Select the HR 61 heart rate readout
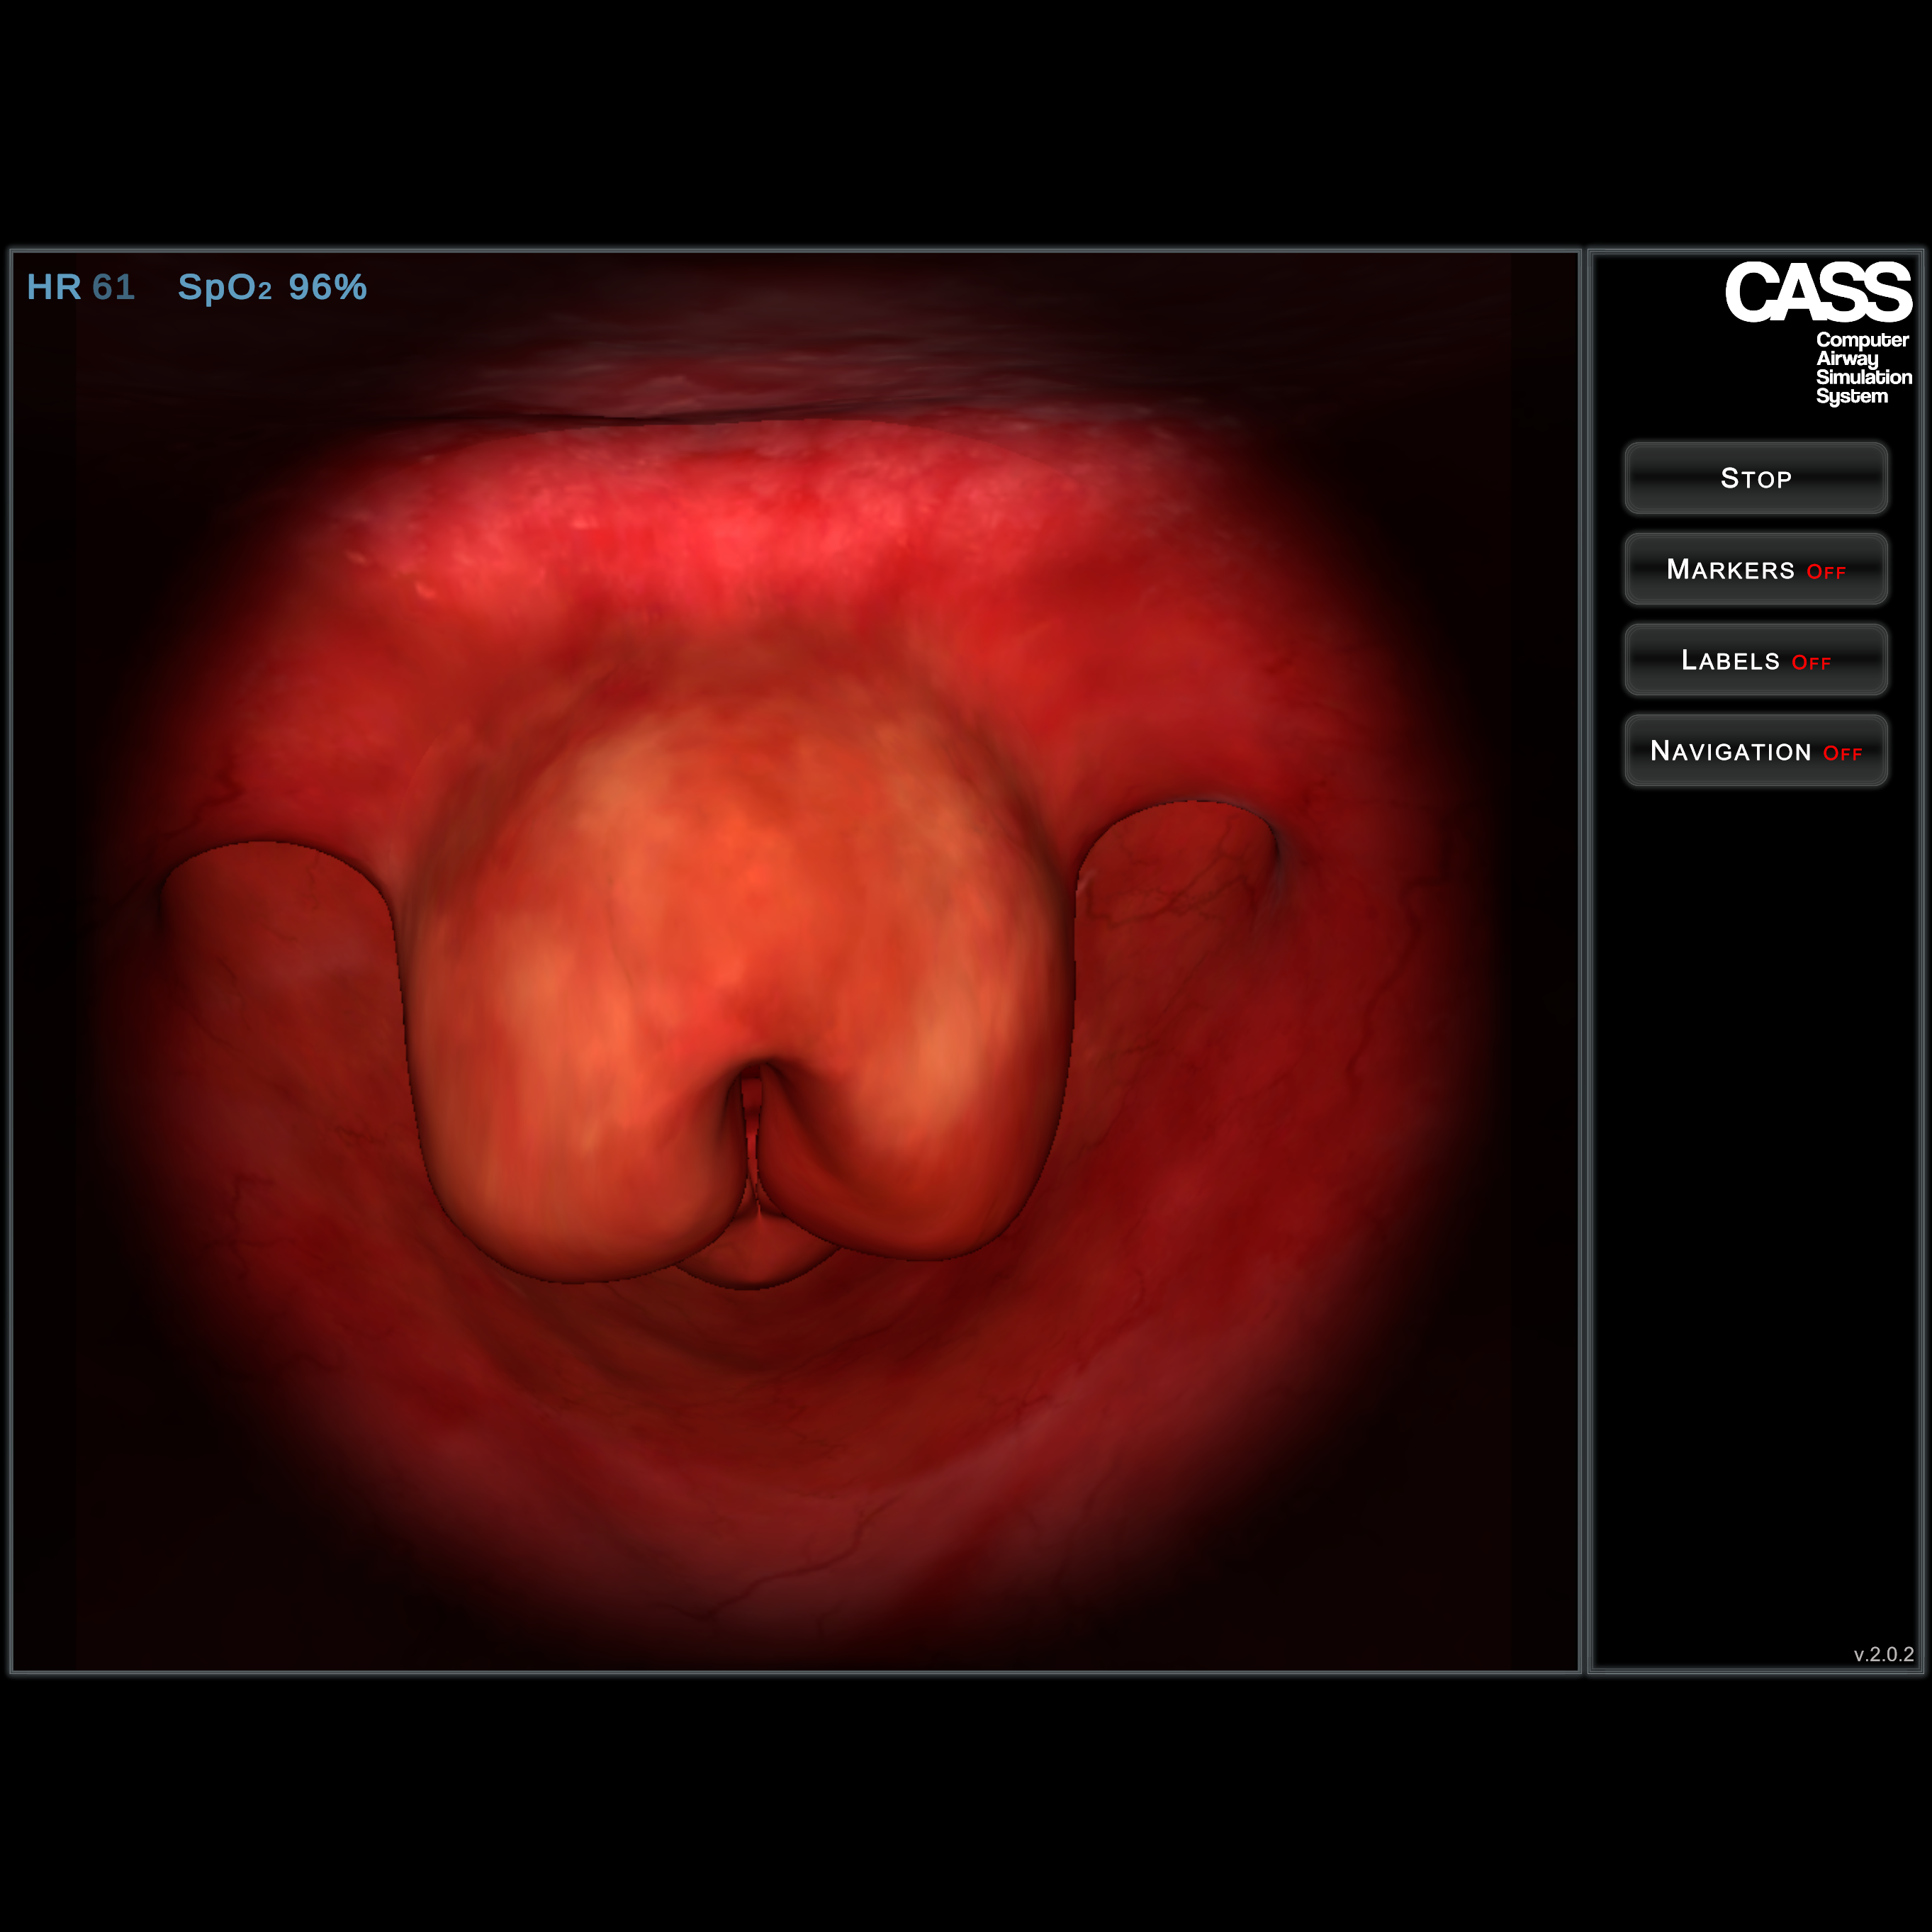 [81, 288]
